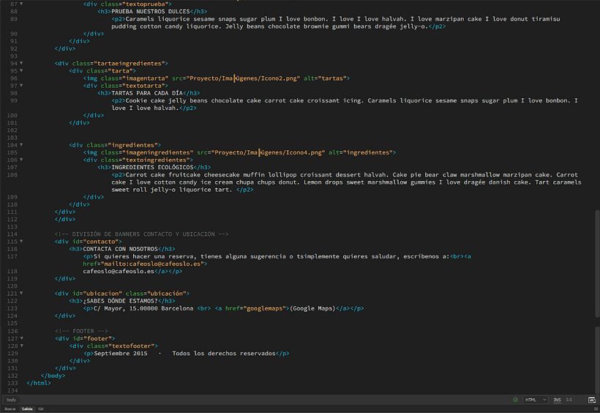Click the "Proyecto/Imágenes/Icono4.png" src value

pos(269,152)
